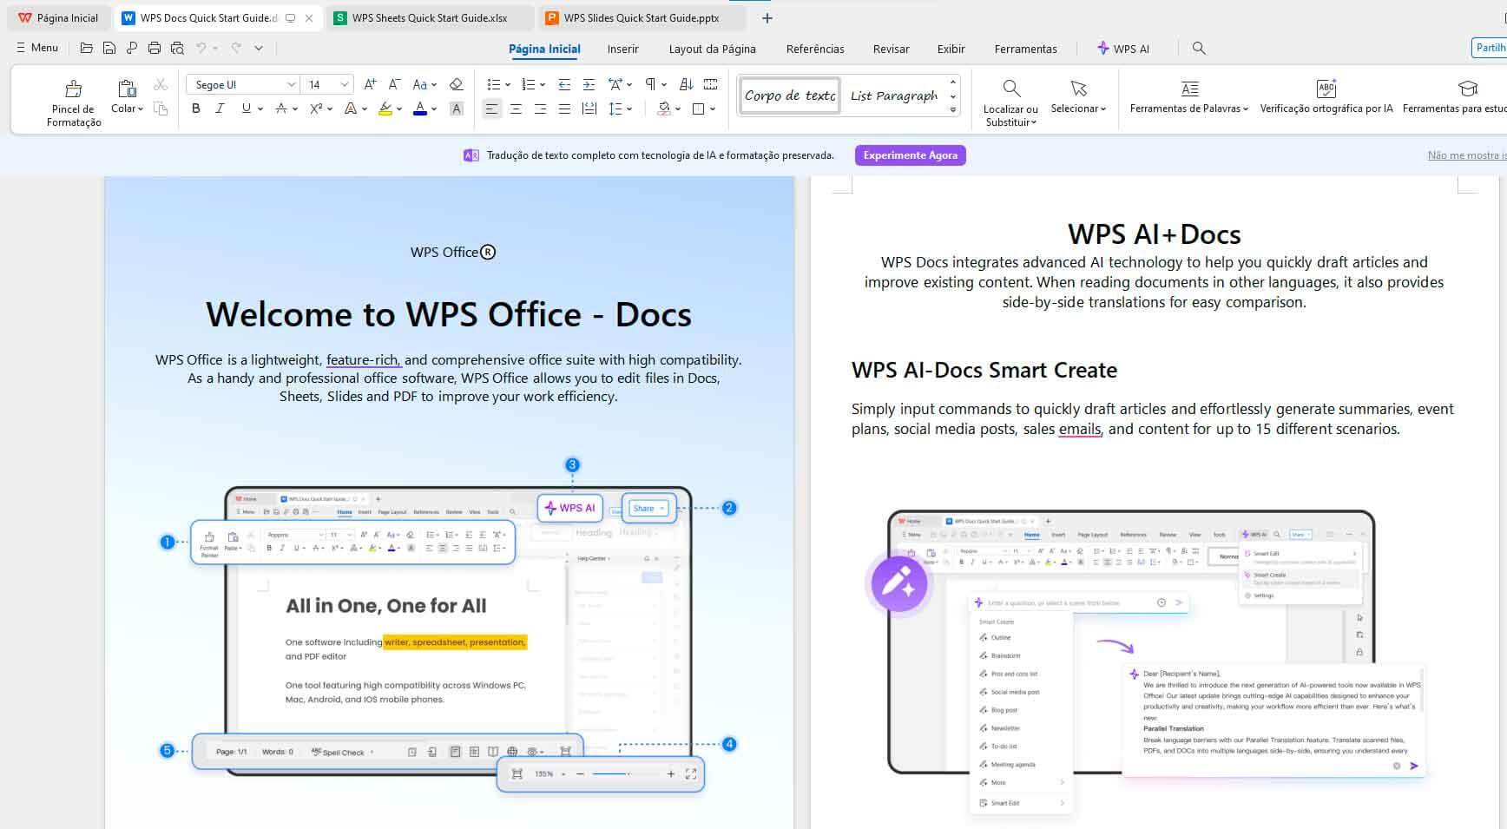Screen dimensions: 1507x829
Task: Open the font name dropdown Segoe UI
Action: 291,84
